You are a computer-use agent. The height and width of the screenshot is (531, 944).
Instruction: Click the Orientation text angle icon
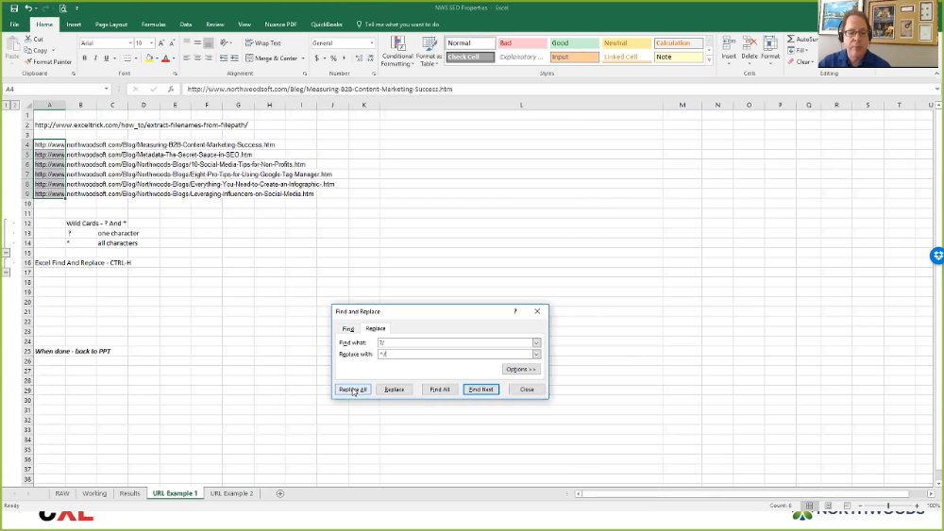226,42
